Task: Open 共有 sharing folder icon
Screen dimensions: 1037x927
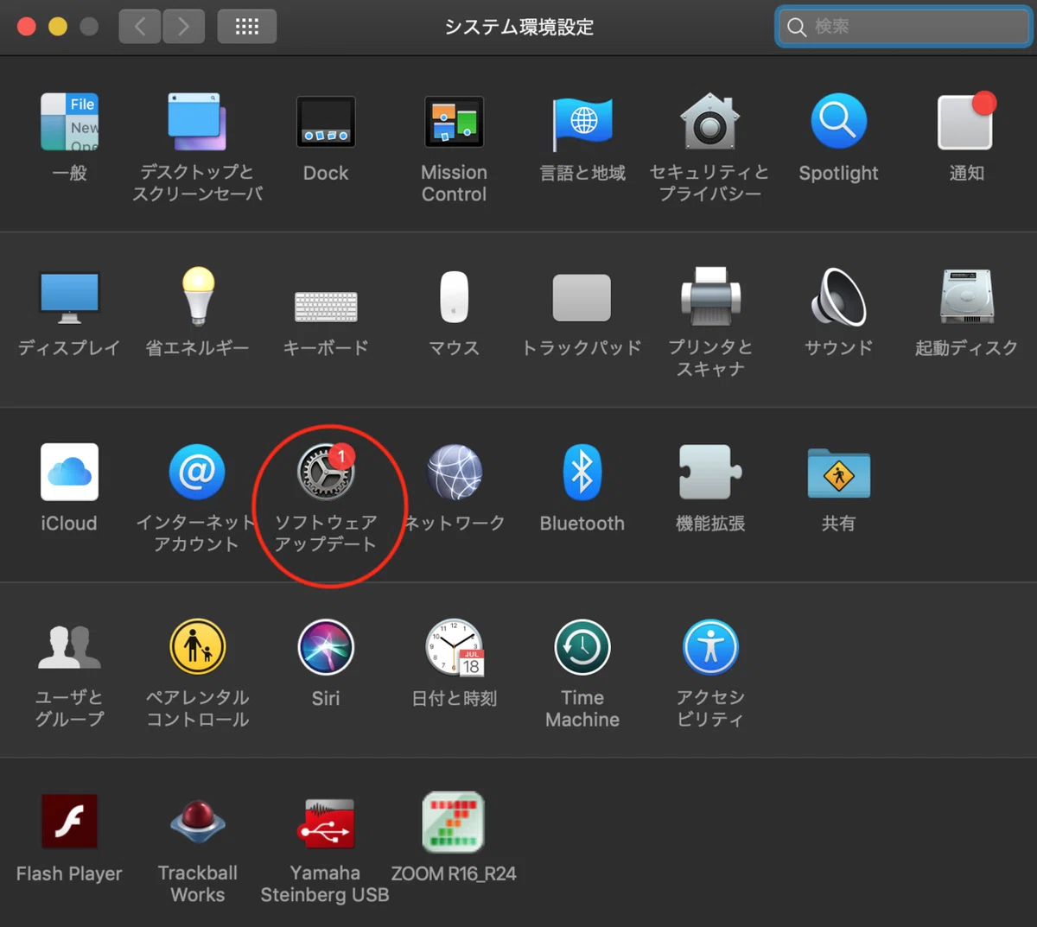Action: click(x=838, y=473)
